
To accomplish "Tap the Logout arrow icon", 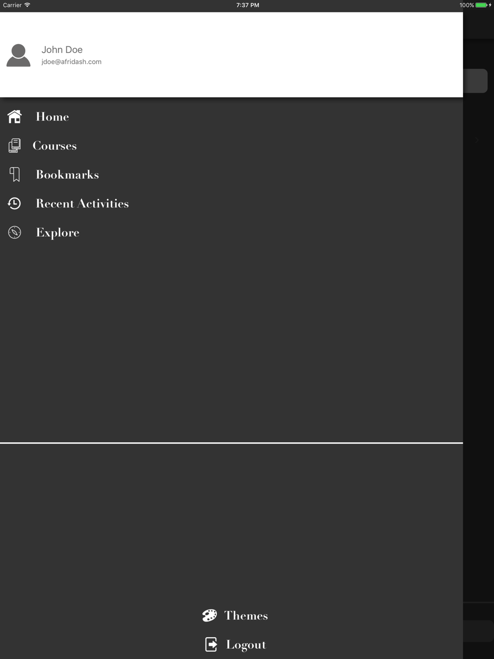I will click(x=211, y=644).
